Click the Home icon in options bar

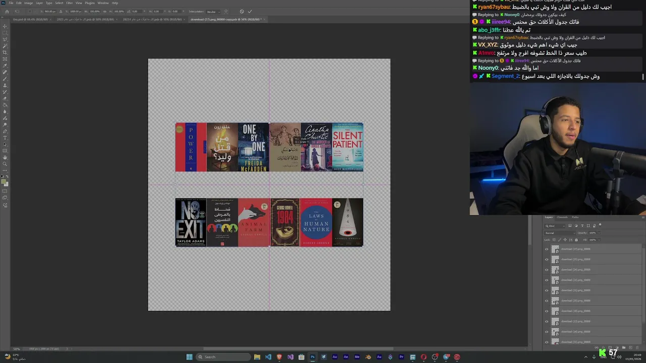pos(7,11)
